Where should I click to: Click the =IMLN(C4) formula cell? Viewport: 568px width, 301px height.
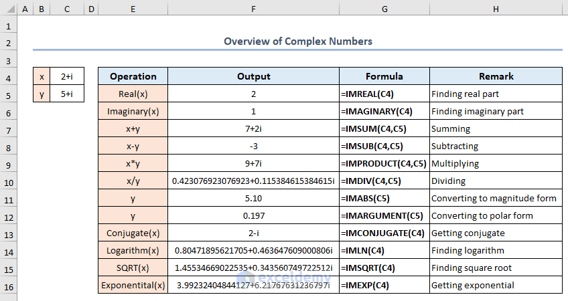pos(384,250)
